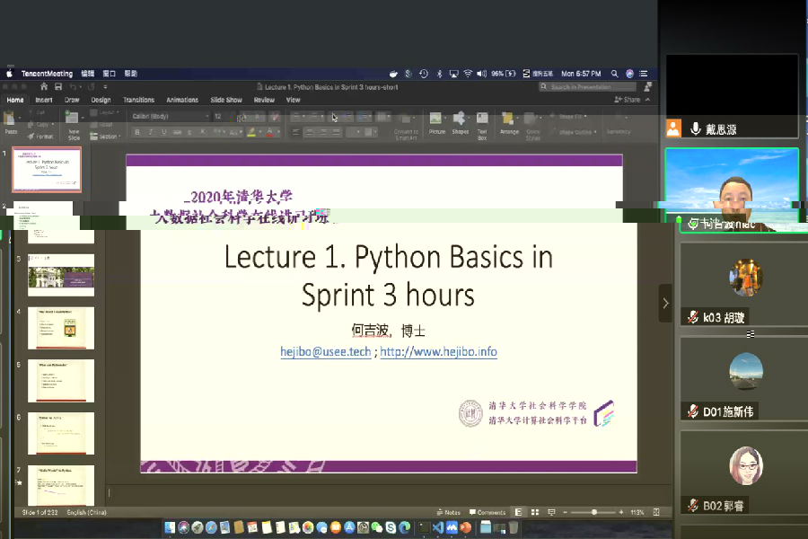Toggle k03 胡璇 muted microphone icon

[693, 317]
